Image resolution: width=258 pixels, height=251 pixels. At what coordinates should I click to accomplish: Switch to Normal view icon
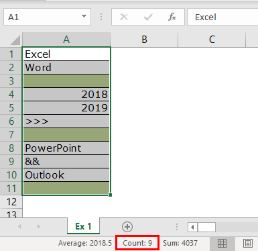coord(222,244)
